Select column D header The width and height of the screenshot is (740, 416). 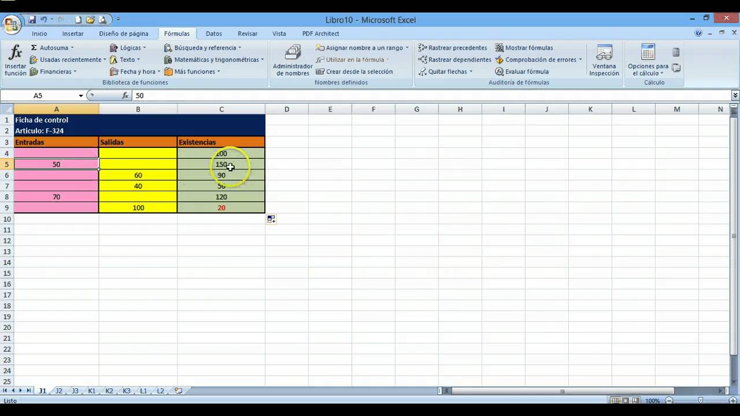[287, 109]
